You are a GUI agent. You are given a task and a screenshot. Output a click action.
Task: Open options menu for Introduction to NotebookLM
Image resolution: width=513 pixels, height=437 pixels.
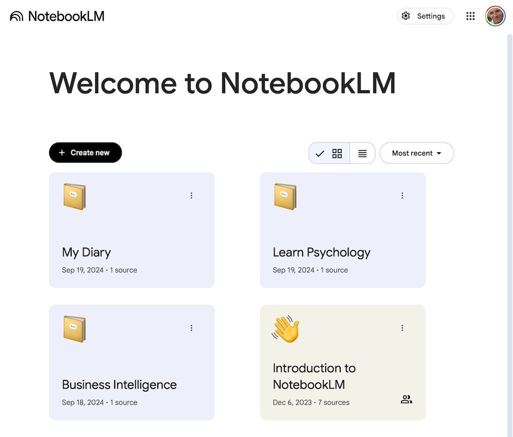pos(402,328)
